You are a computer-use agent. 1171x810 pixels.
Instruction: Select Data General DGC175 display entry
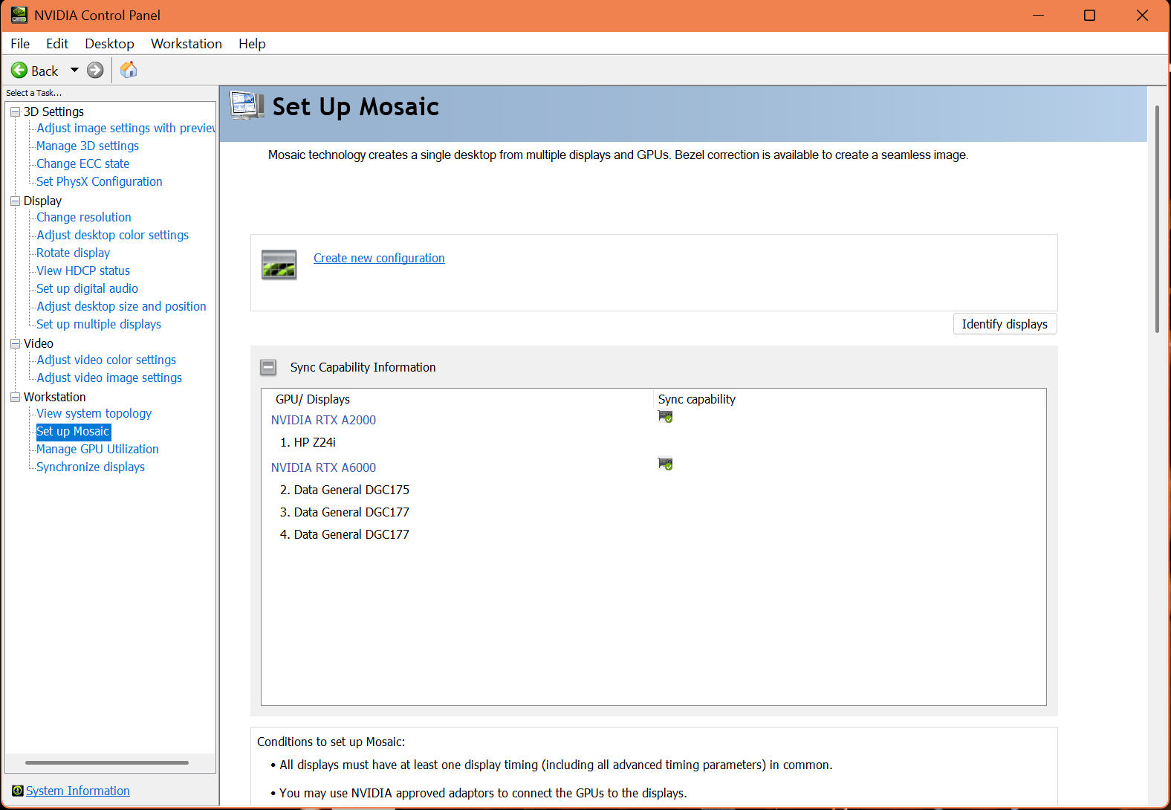(351, 490)
